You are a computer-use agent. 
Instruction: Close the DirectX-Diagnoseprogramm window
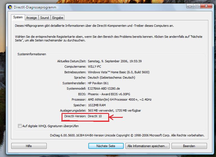[206, 6]
